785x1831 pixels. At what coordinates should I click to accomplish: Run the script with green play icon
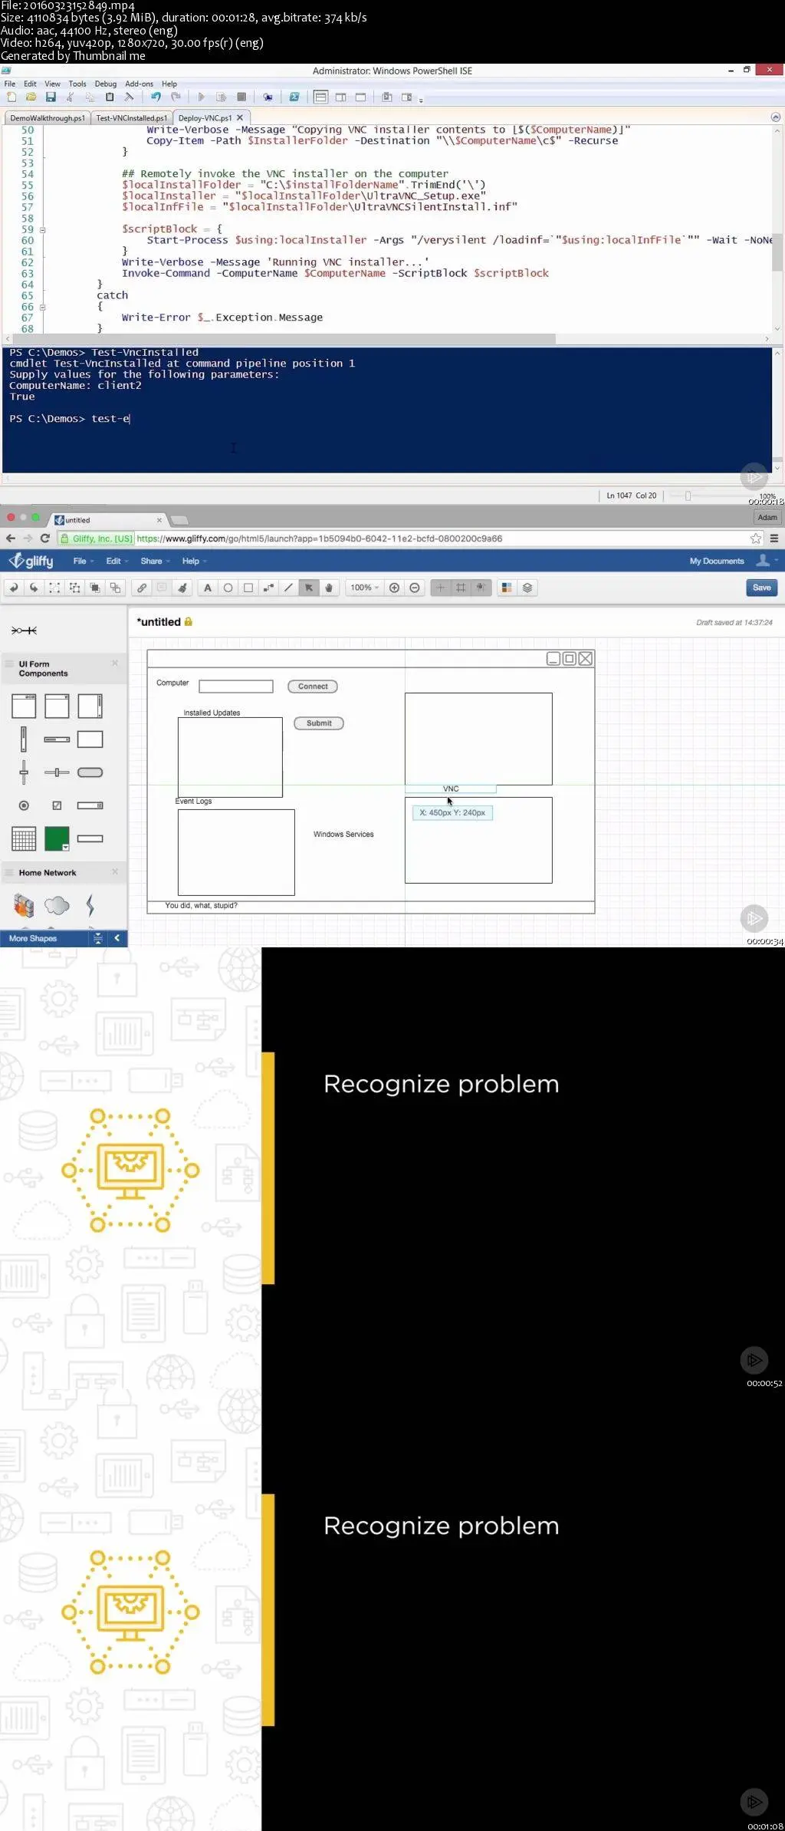point(201,97)
